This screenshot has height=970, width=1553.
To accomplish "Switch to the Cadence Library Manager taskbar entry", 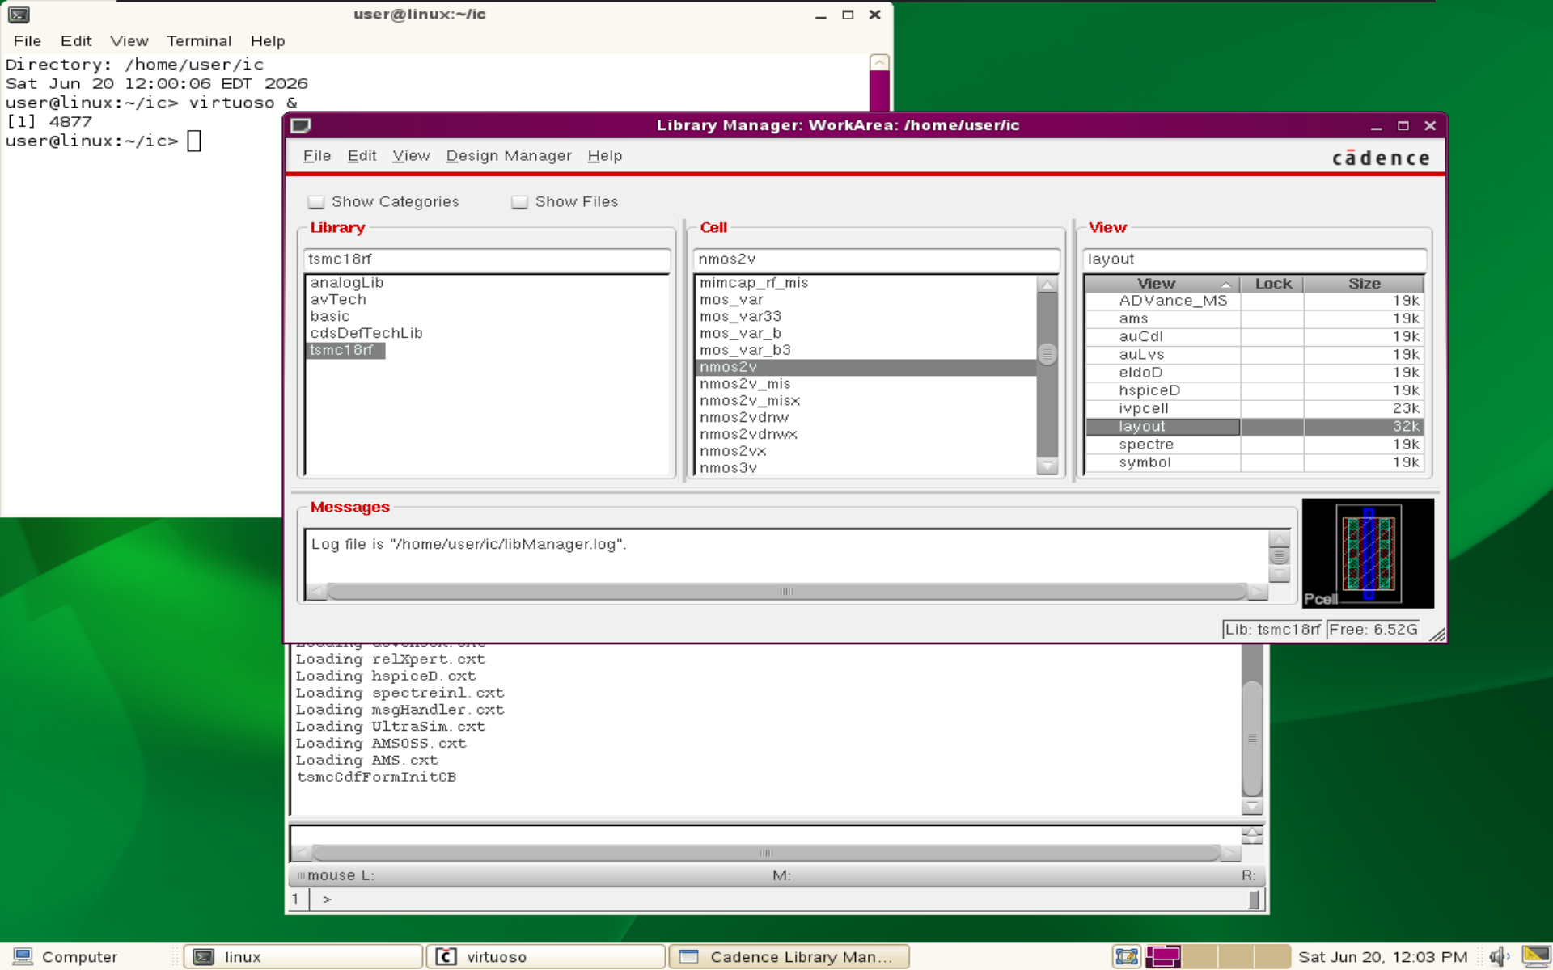I will click(789, 956).
